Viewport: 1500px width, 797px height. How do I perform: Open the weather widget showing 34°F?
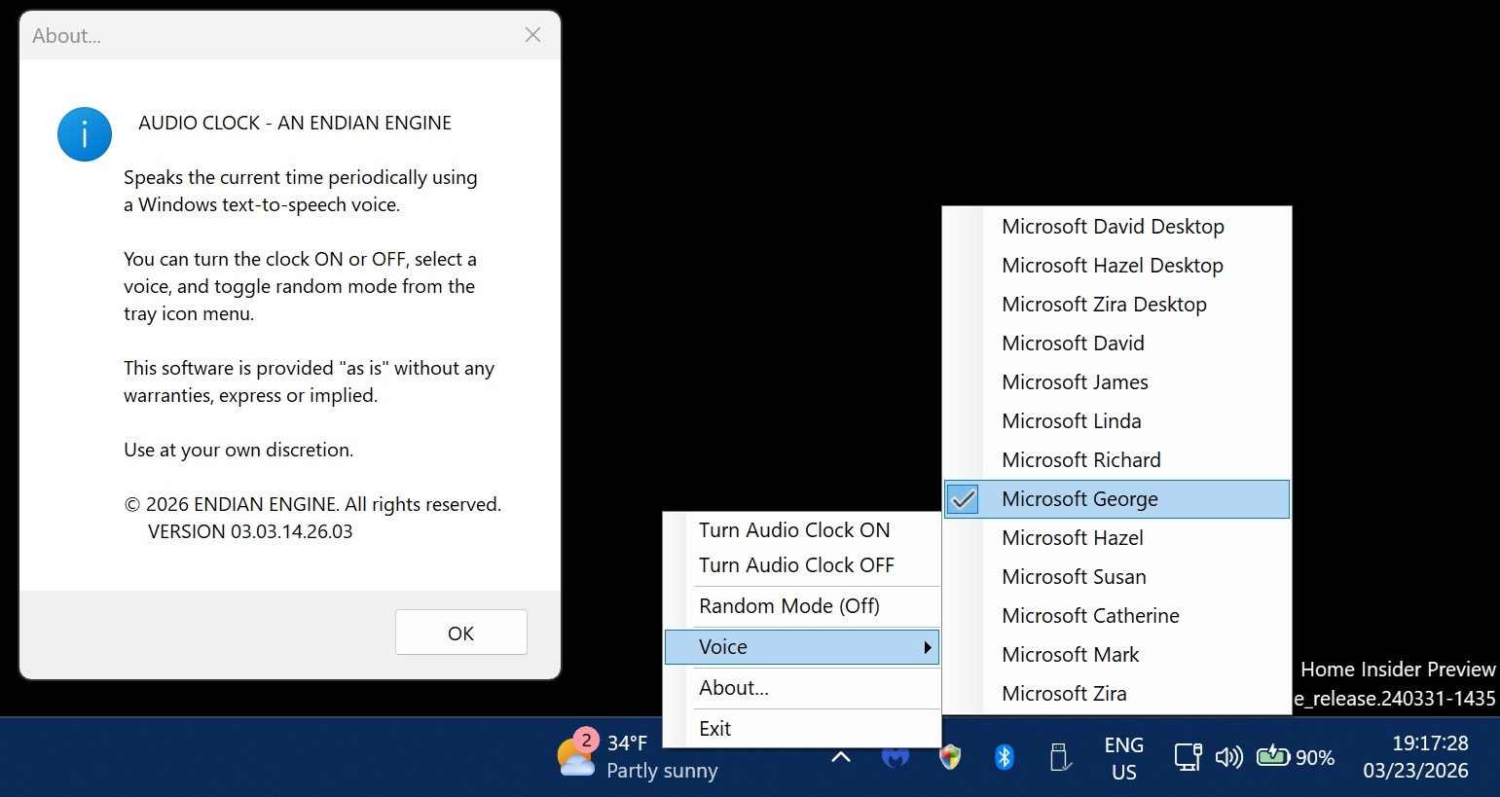(x=638, y=757)
